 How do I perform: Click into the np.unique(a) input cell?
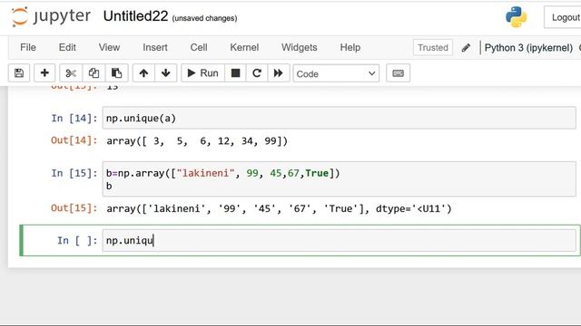339,119
